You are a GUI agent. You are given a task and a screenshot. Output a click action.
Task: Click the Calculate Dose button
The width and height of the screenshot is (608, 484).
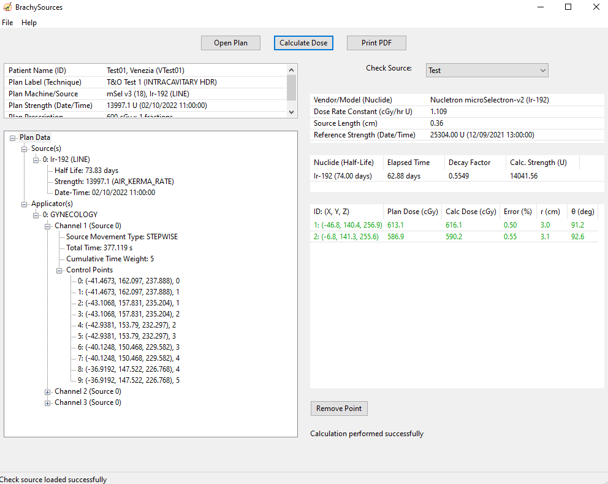(303, 43)
